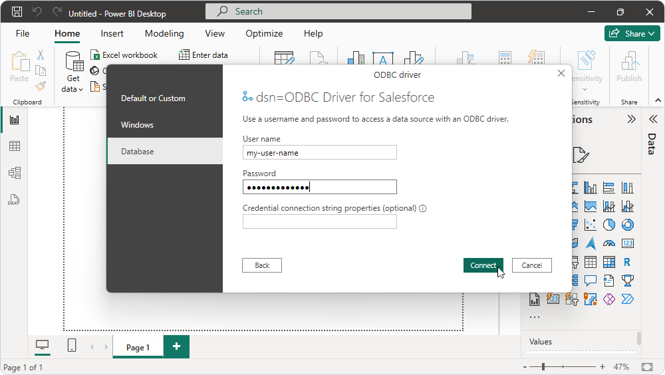Collapse the ribbon with the chevron
Screen dimensions: 665x375
tap(658, 100)
